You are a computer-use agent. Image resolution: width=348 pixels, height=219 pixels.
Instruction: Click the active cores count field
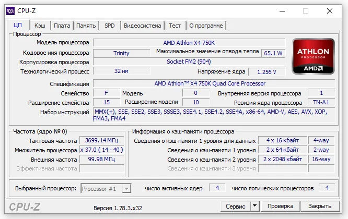(x=217, y=188)
